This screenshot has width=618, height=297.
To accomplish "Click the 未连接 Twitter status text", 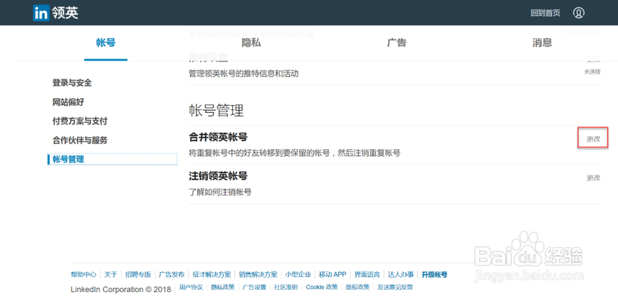I will point(592,71).
